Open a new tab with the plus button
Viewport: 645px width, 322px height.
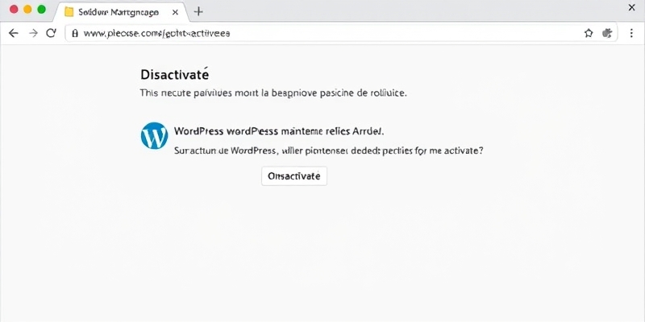coord(198,11)
